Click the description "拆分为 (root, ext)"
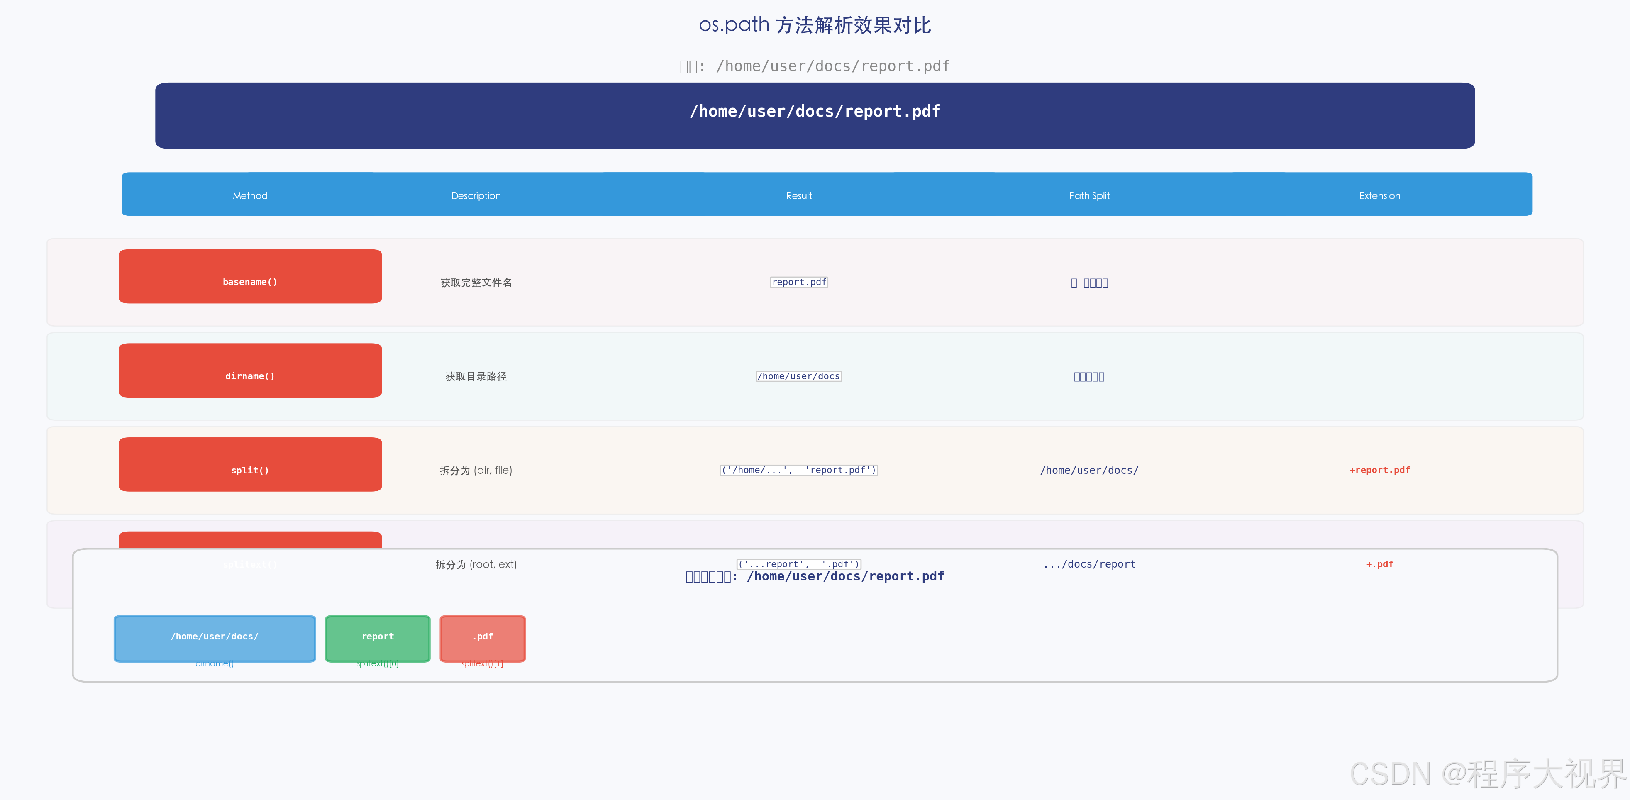The width and height of the screenshot is (1630, 800). pyautogui.click(x=476, y=564)
